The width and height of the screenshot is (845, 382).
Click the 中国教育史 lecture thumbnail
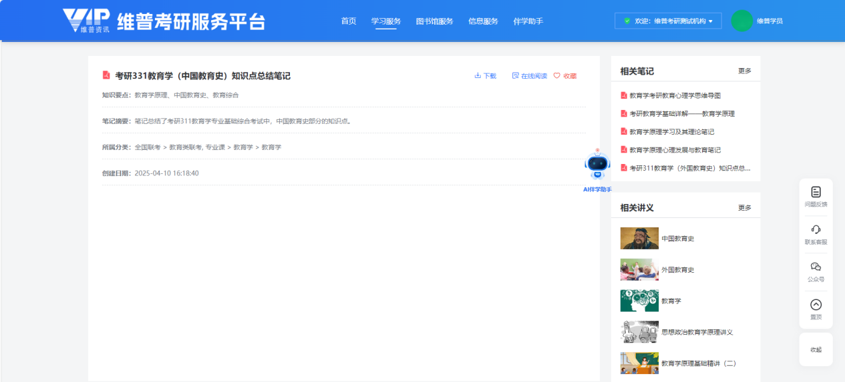639,239
